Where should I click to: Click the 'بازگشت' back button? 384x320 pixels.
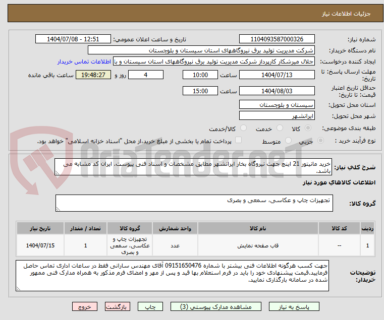pos(118,306)
